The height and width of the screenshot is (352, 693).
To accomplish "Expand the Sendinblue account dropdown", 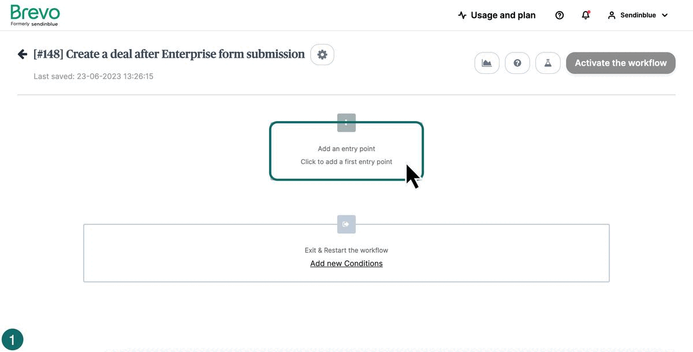I will 665,16.
